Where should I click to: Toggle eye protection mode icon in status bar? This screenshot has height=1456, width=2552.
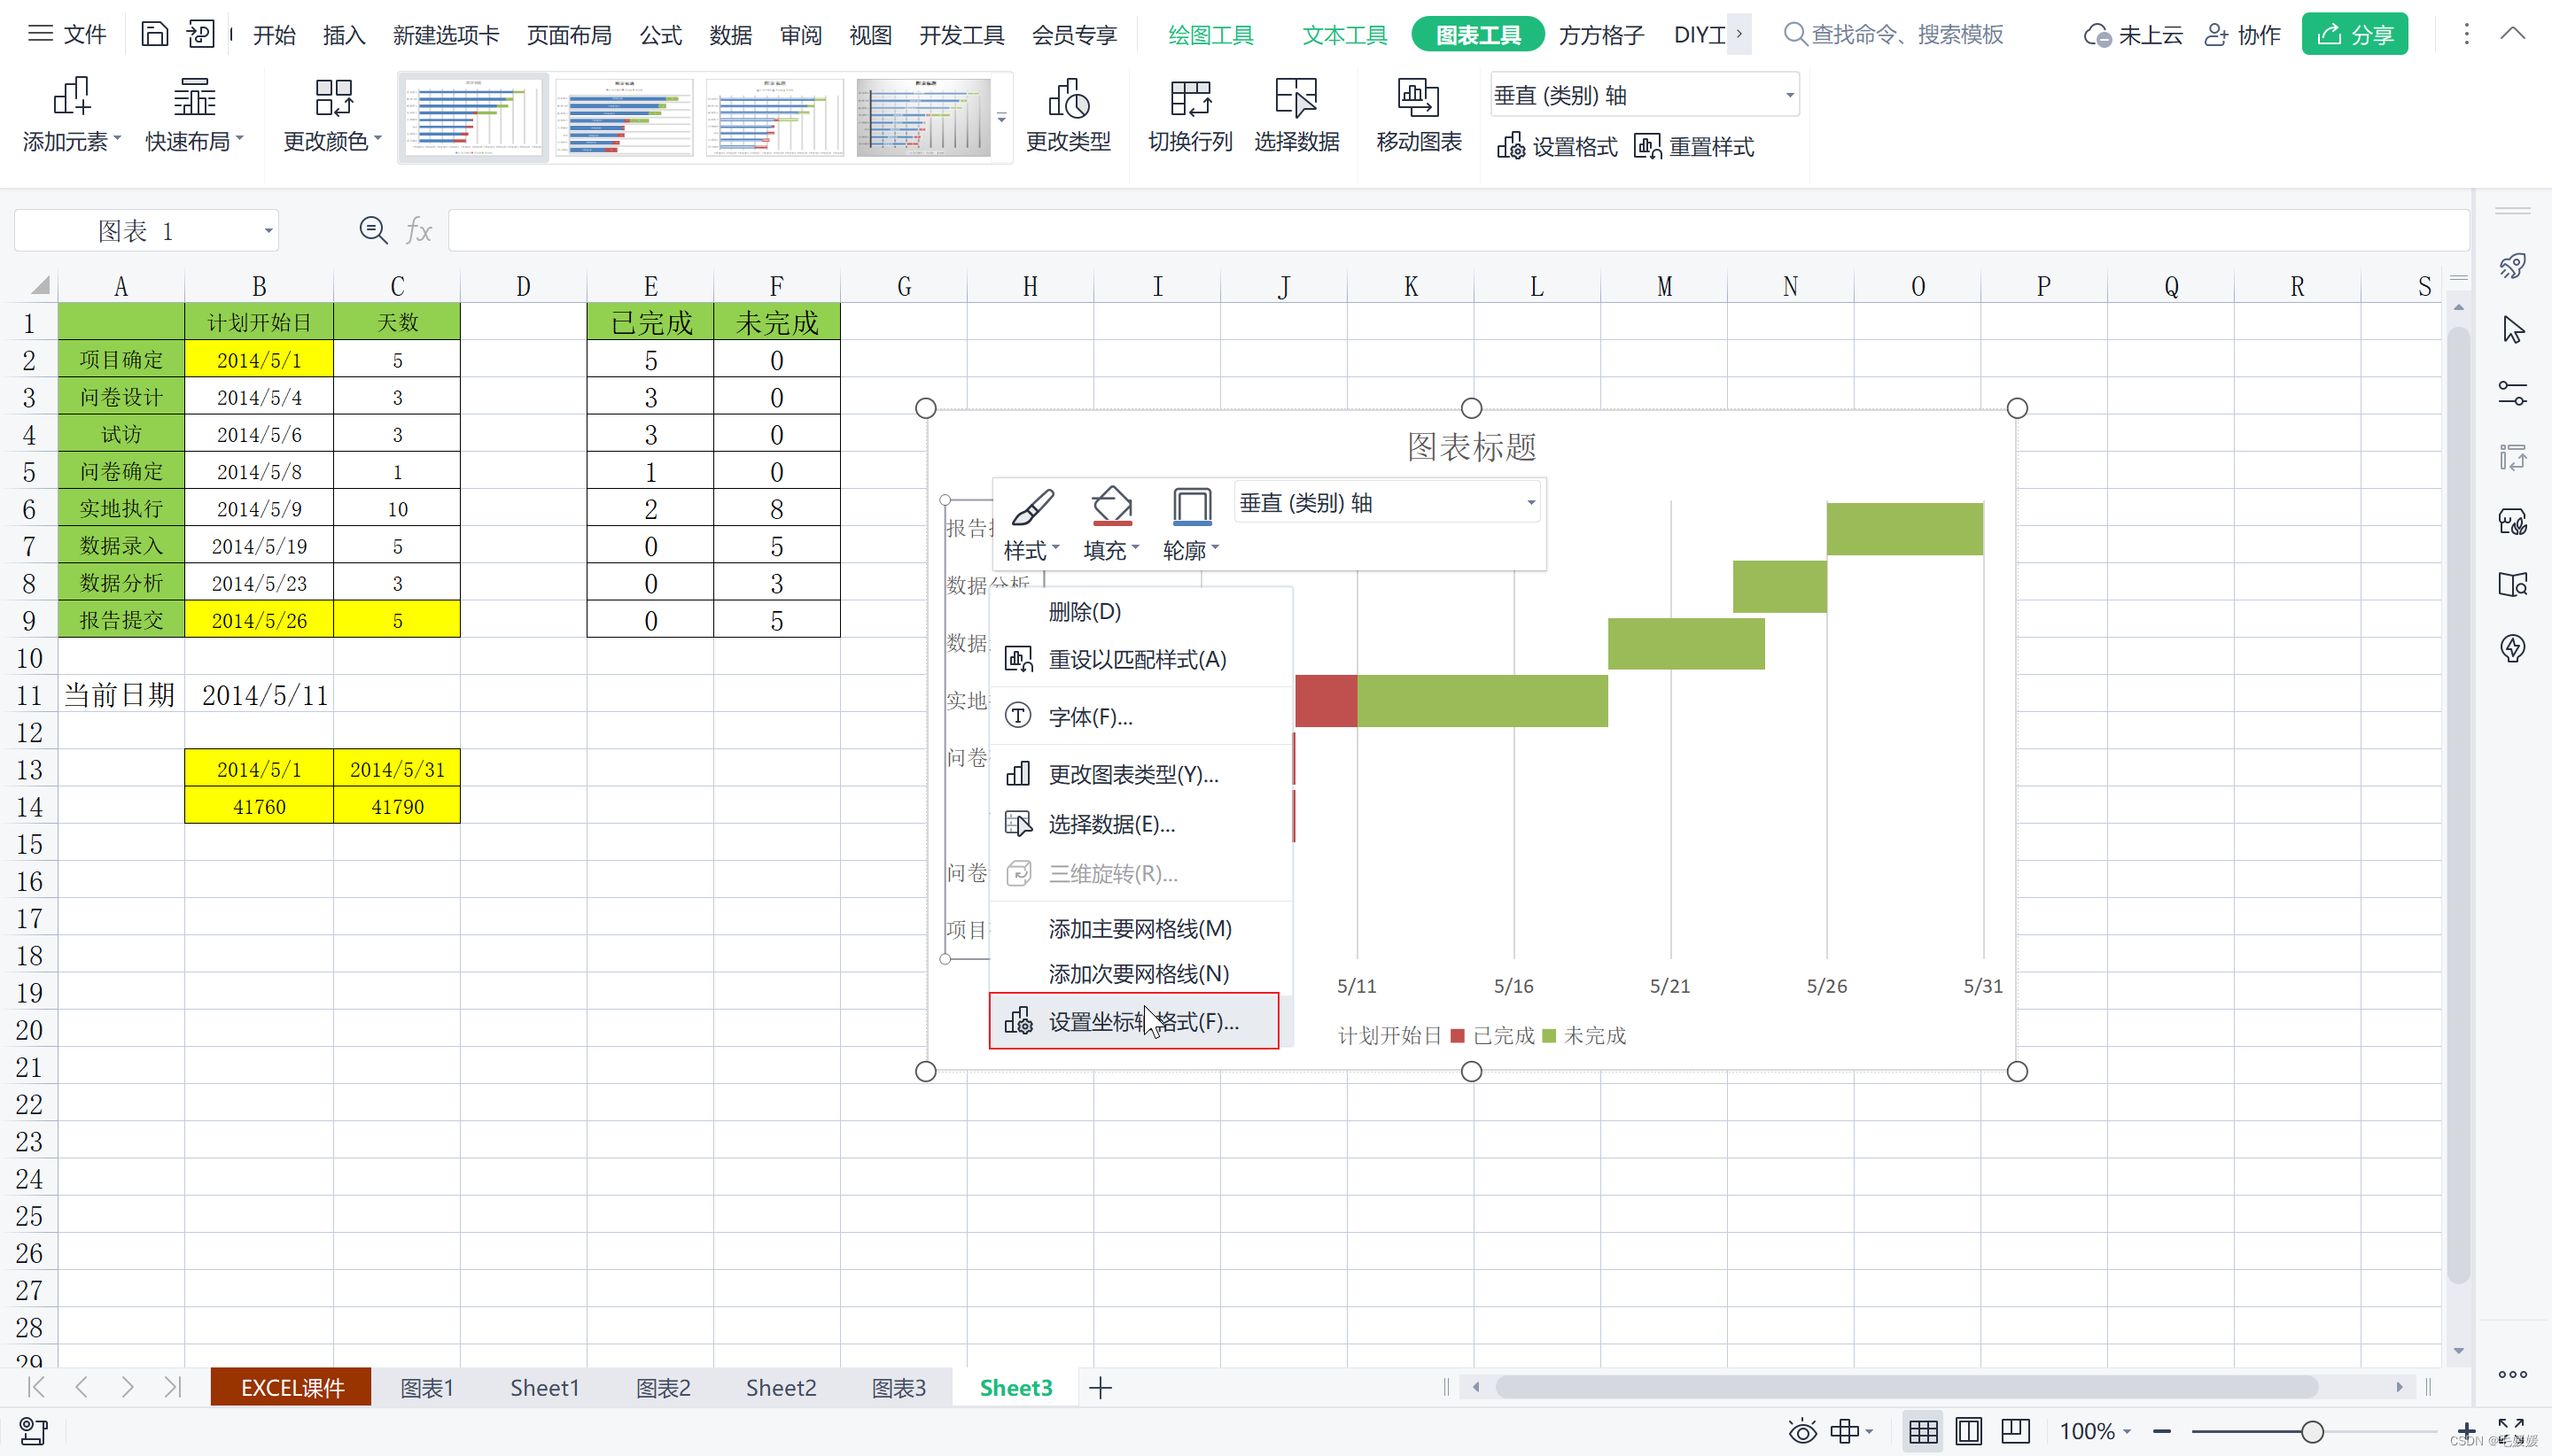point(1801,1432)
